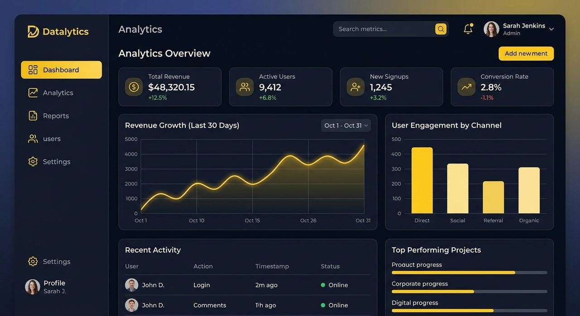
Task: Click the Profile avatar in sidebar
Action: [x=33, y=287]
